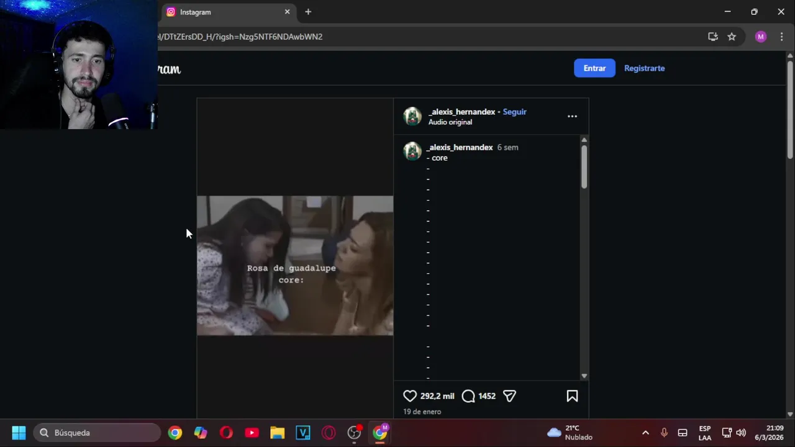Click the 1452 comments count
The height and width of the screenshot is (447, 795).
click(x=487, y=396)
